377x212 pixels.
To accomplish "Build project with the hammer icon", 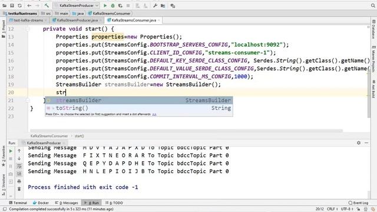I will tap(47, 5).
